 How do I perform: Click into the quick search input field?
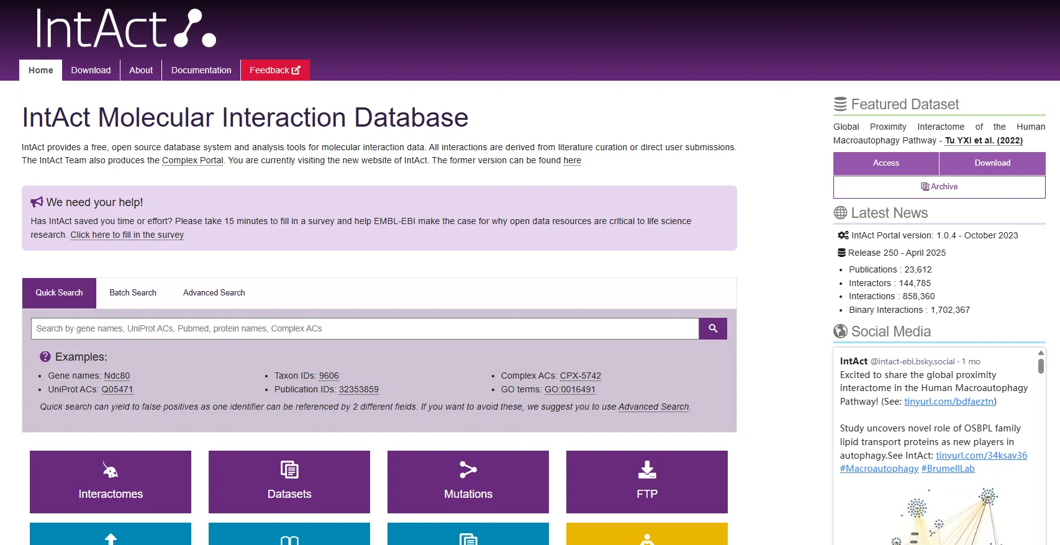coord(365,328)
